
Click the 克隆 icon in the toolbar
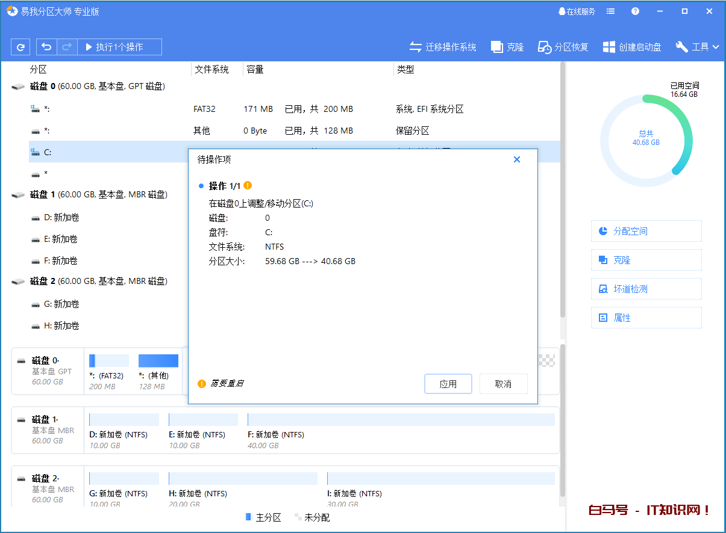[507, 46]
